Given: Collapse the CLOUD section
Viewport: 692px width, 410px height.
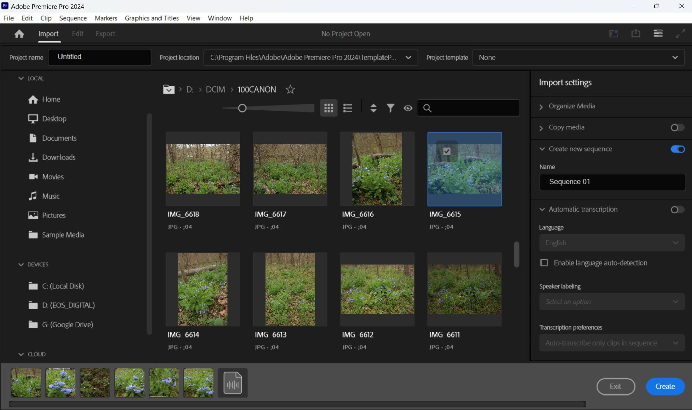Looking at the screenshot, I should [x=21, y=354].
